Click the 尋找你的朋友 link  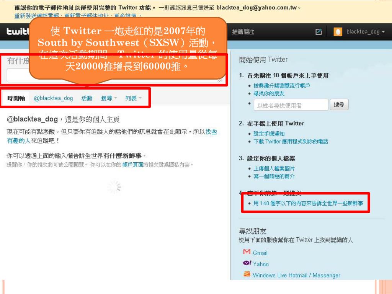(269, 93)
